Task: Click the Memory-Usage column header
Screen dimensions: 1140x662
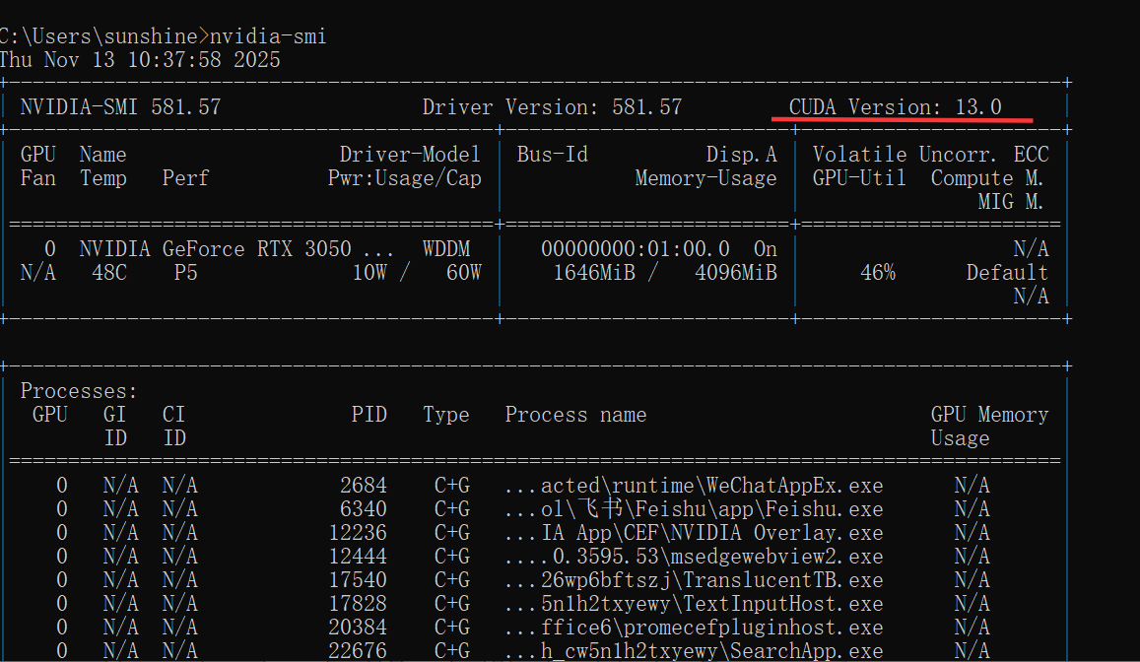Action: [x=705, y=178]
